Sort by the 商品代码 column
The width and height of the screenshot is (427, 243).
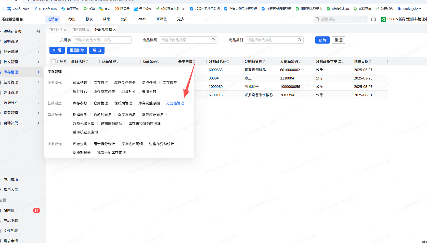pos(87,61)
